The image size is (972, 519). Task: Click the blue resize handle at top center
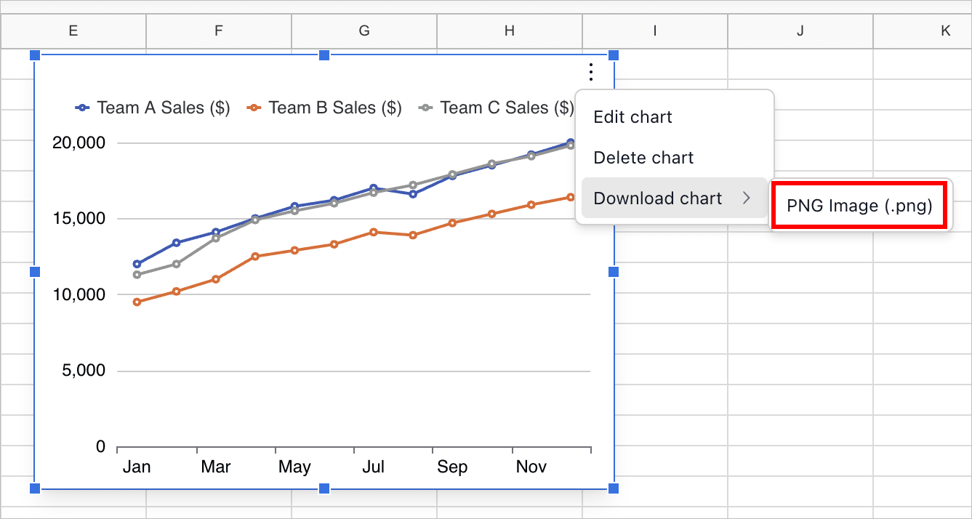325,55
